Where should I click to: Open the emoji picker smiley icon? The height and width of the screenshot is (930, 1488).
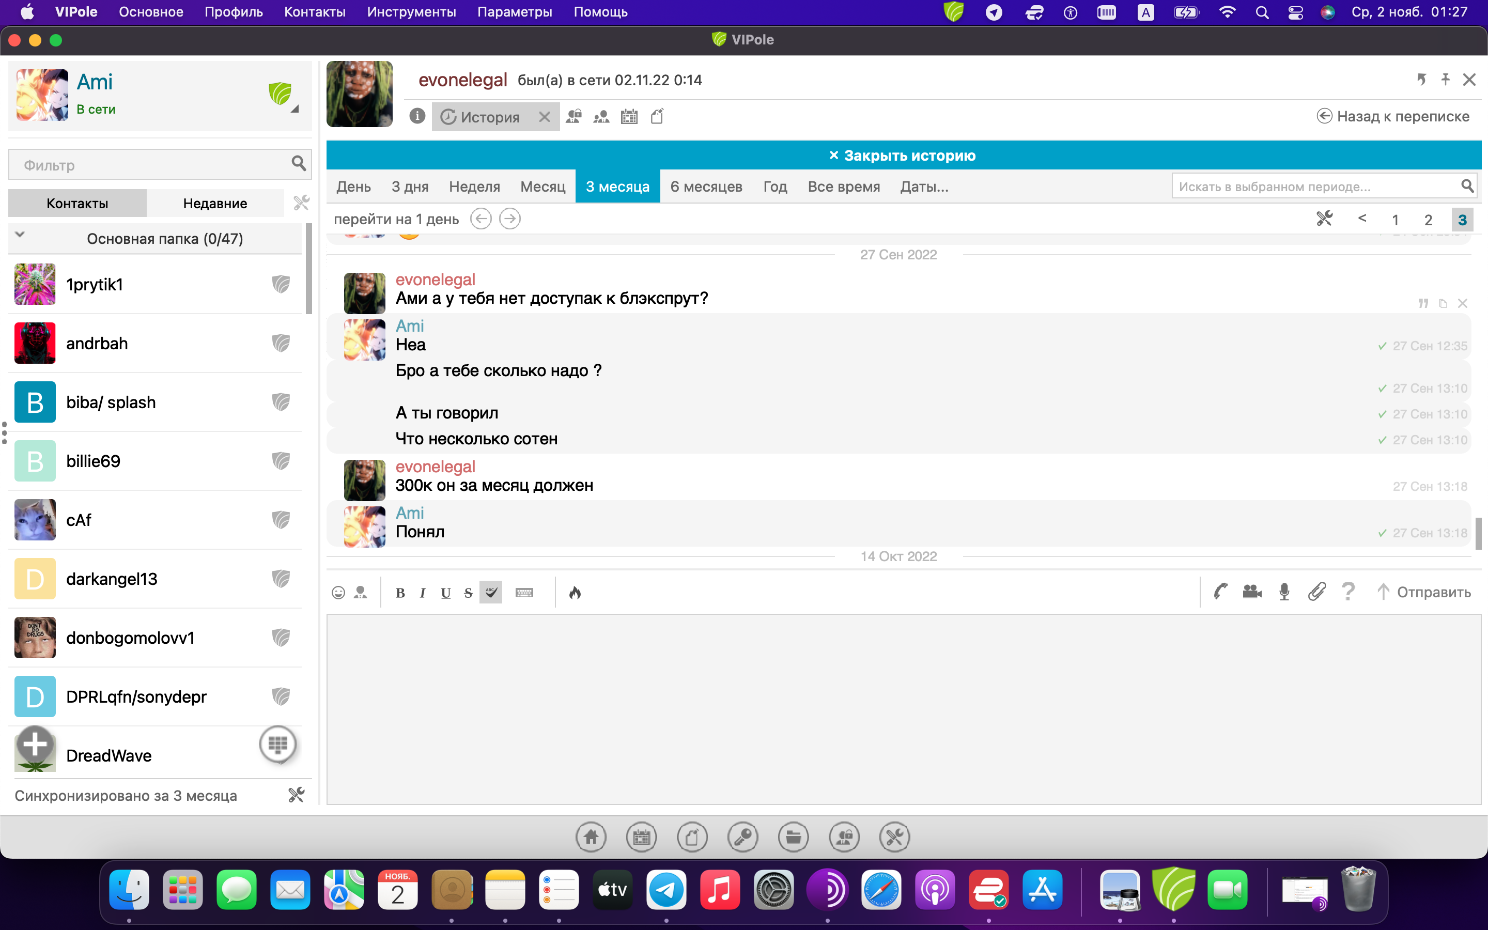[338, 592]
